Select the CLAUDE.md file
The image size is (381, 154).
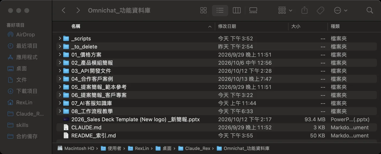[86, 127]
